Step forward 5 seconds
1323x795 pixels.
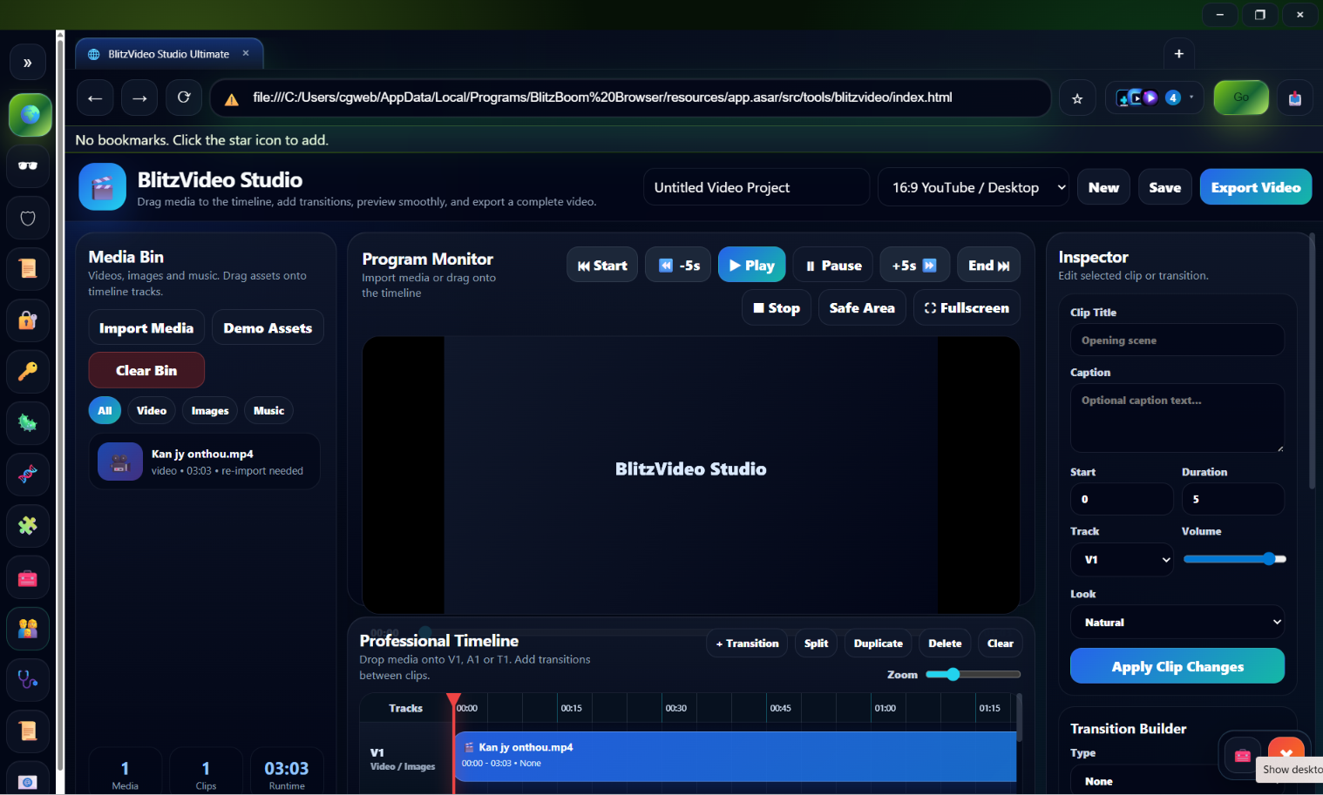[x=914, y=265]
